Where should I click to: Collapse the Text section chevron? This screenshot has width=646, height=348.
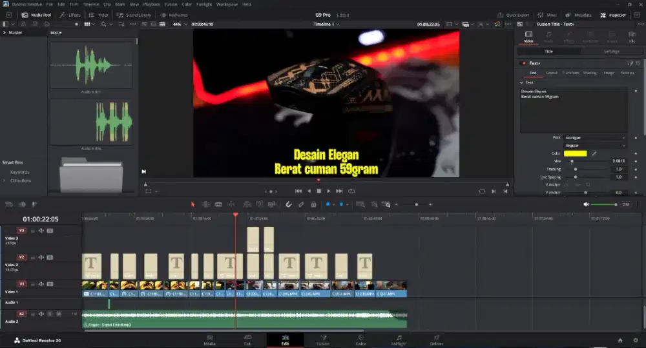(x=521, y=82)
